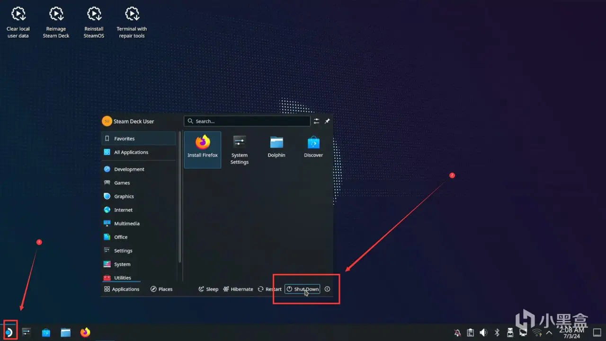
Task: Open Discover store icon on taskbar
Action: point(46,332)
